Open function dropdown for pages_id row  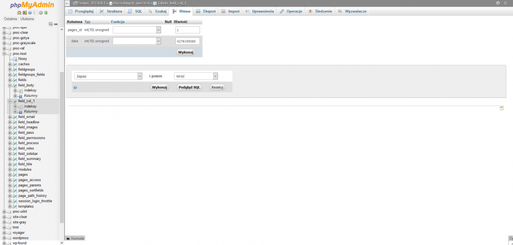pos(137,30)
